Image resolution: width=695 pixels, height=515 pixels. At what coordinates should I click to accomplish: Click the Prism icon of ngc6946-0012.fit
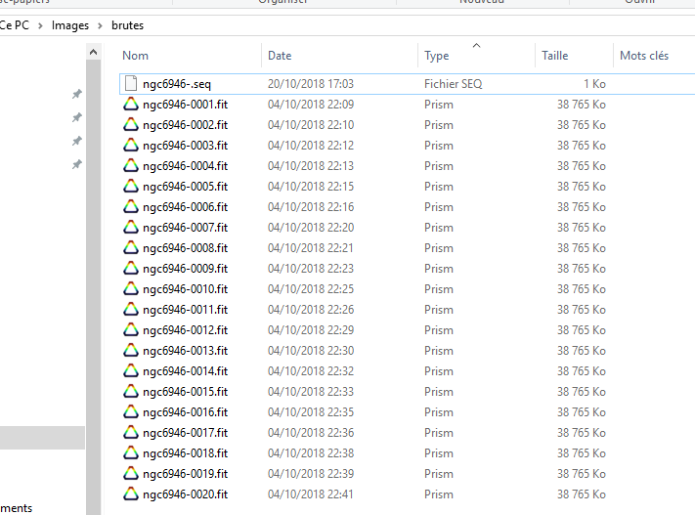131,329
